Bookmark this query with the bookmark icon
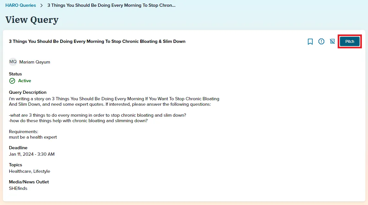Screen dimensions: 368x205 [x=310, y=42]
